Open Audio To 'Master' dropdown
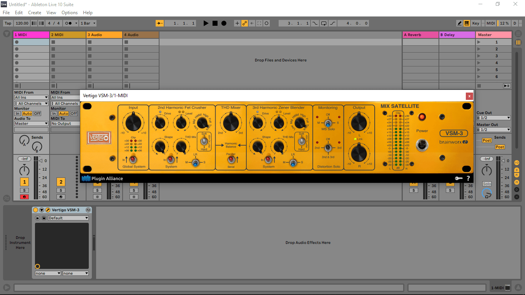Viewport: 525px width, 295px height. click(31, 124)
